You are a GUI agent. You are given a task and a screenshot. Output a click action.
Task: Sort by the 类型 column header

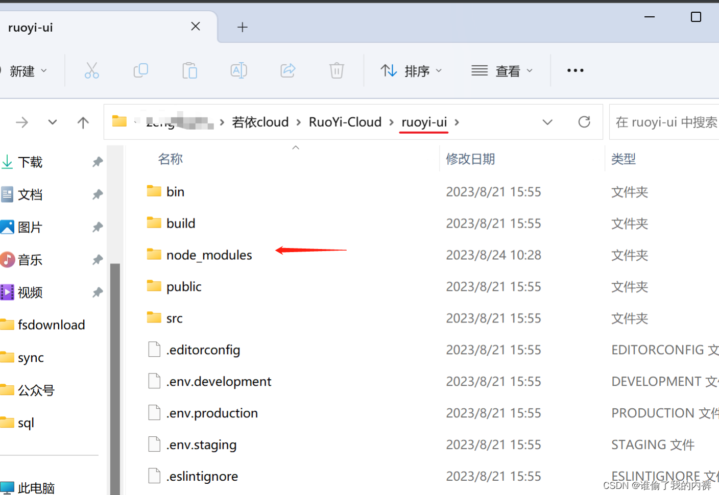[624, 159]
